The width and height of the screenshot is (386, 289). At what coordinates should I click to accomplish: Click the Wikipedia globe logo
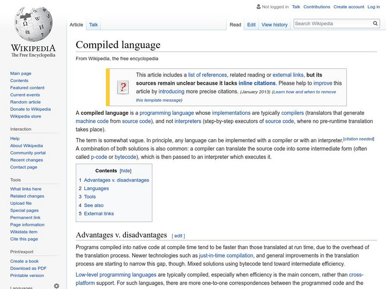coord(33,24)
